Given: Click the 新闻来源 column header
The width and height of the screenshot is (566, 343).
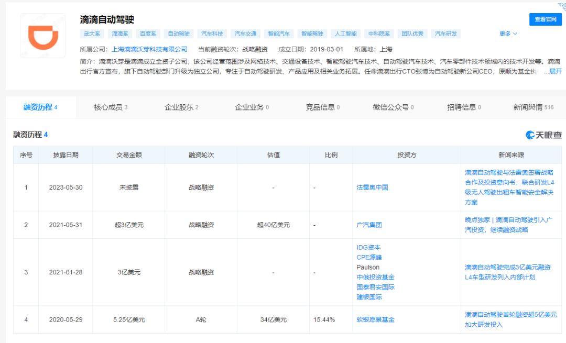Looking at the screenshot, I should [511, 154].
